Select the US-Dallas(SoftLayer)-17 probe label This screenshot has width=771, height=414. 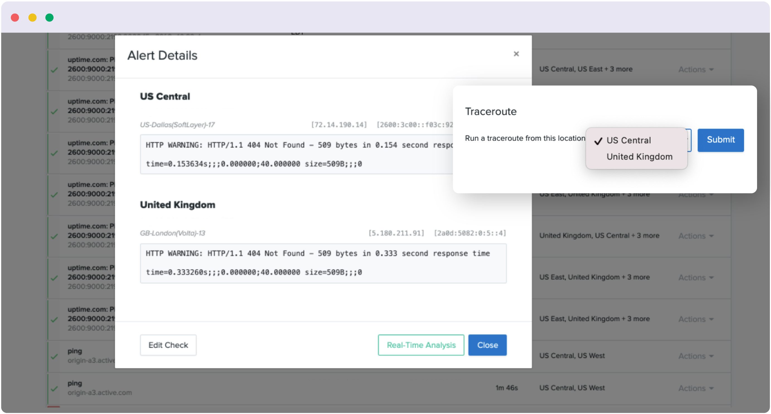(177, 125)
